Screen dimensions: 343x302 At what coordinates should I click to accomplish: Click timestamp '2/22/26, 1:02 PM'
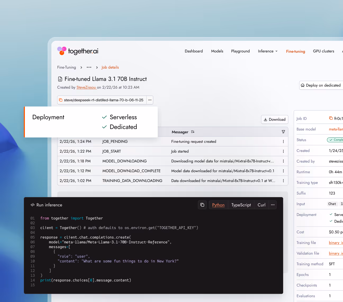pyautogui.click(x=75, y=181)
